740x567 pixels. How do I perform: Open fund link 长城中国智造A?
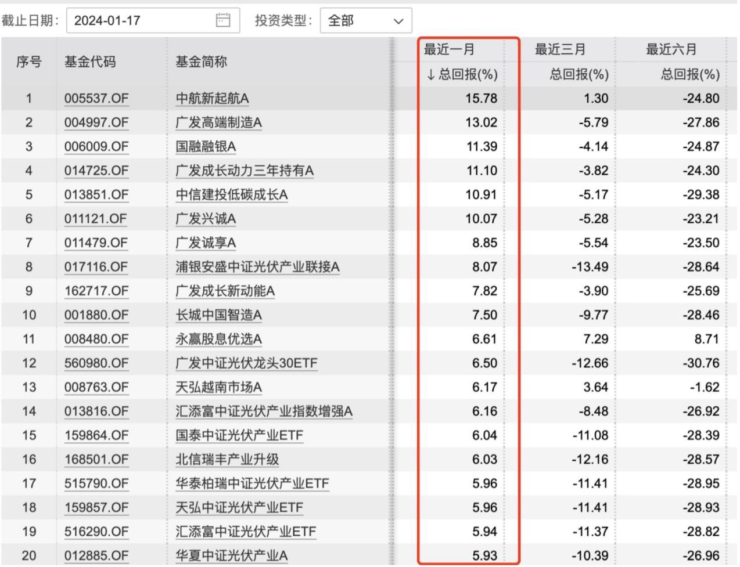tap(218, 315)
